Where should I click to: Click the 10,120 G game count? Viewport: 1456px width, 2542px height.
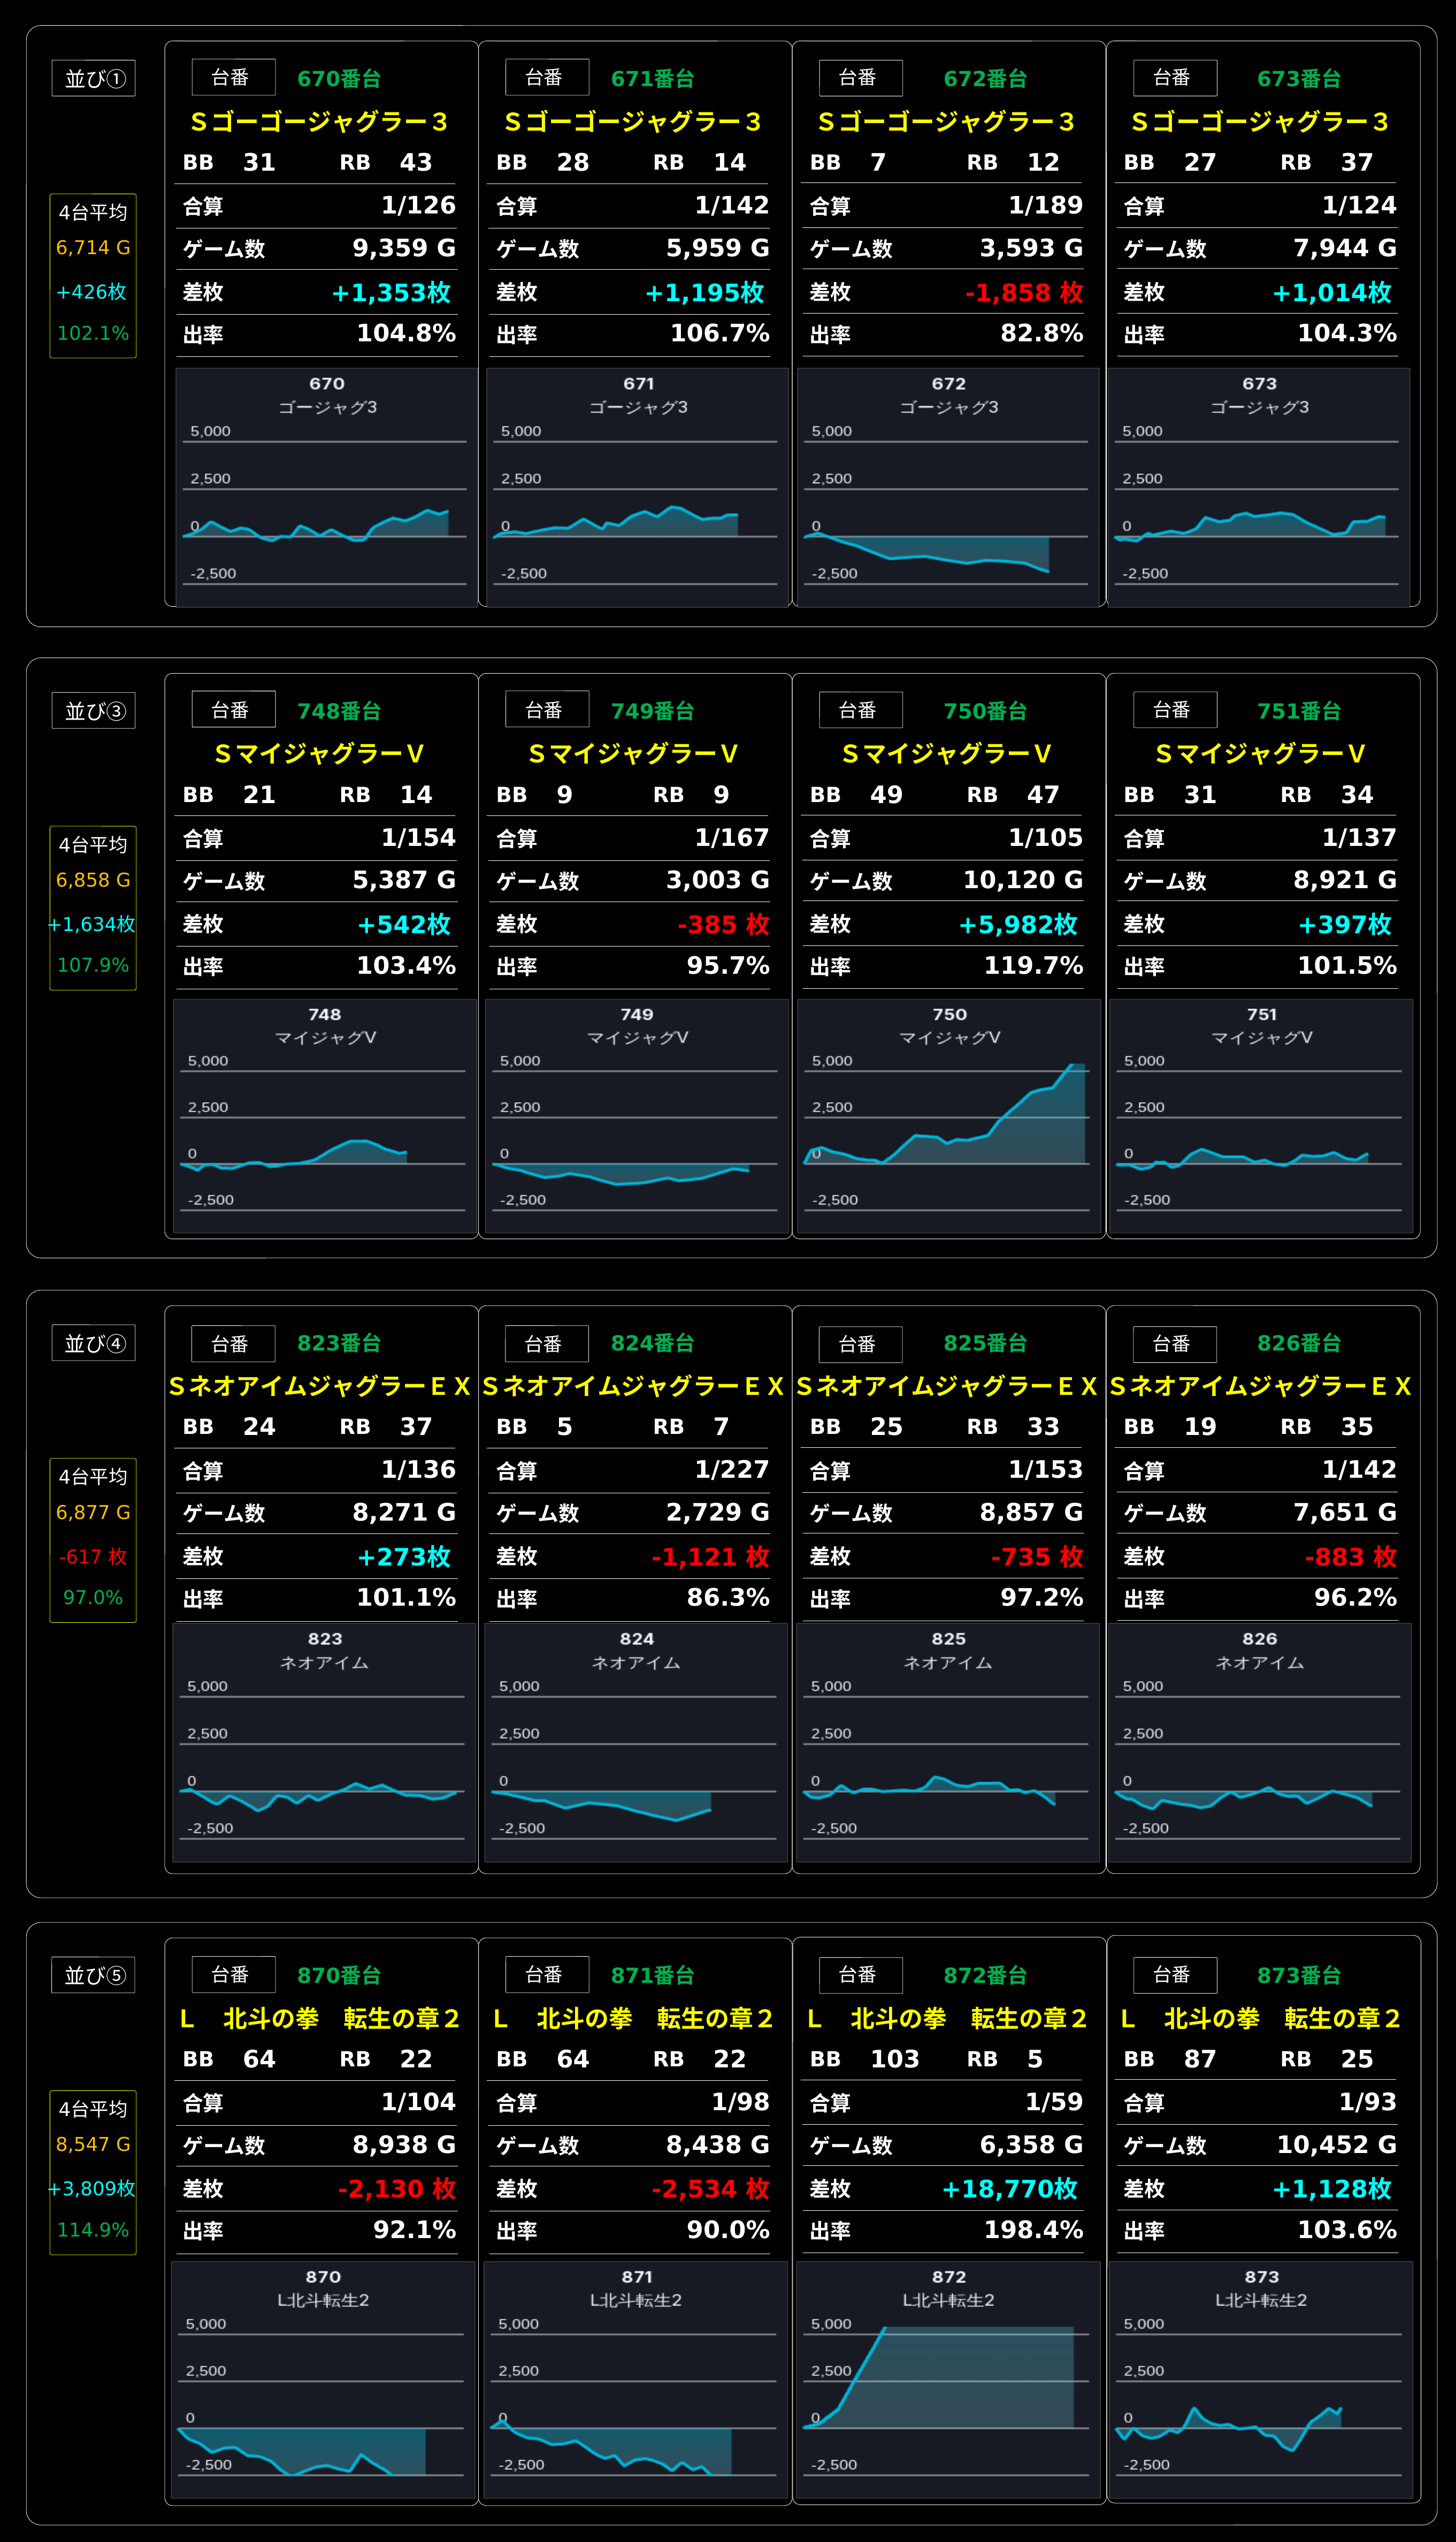point(1023,880)
